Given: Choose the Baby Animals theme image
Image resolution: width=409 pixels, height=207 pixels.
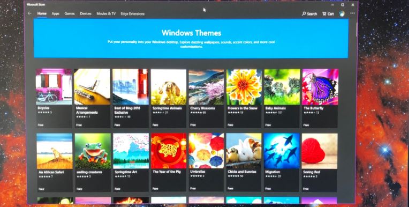Looking at the screenshot, I should tap(282, 87).
